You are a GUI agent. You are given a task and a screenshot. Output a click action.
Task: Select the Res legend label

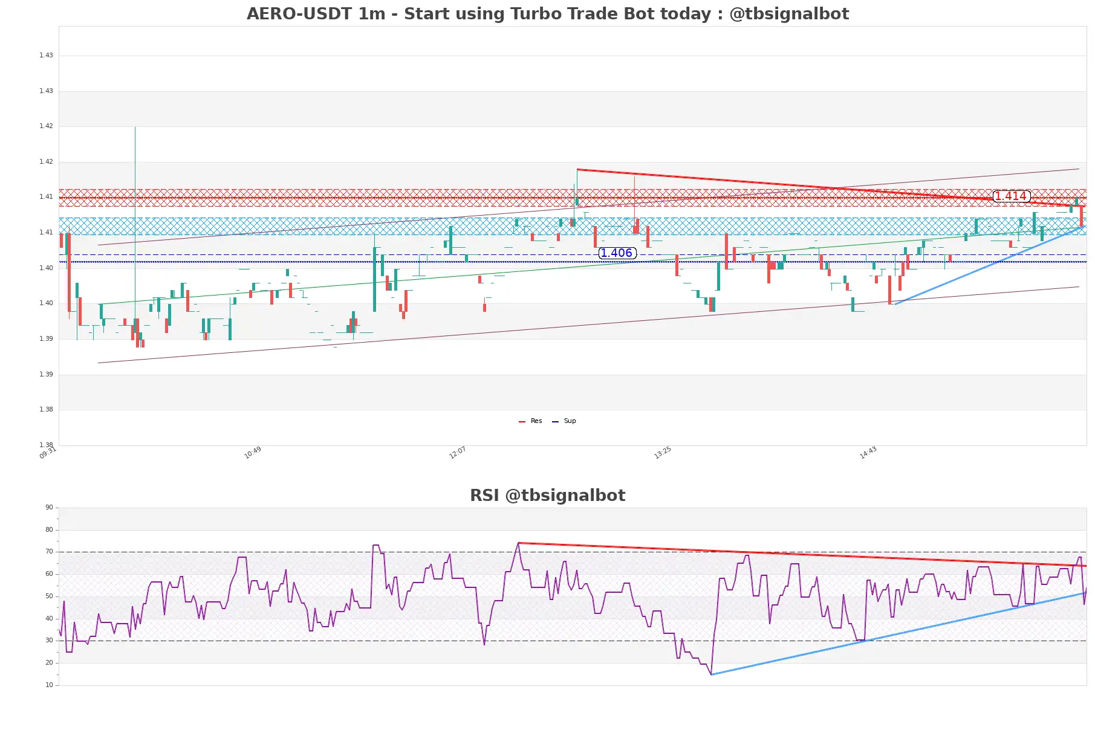(536, 421)
